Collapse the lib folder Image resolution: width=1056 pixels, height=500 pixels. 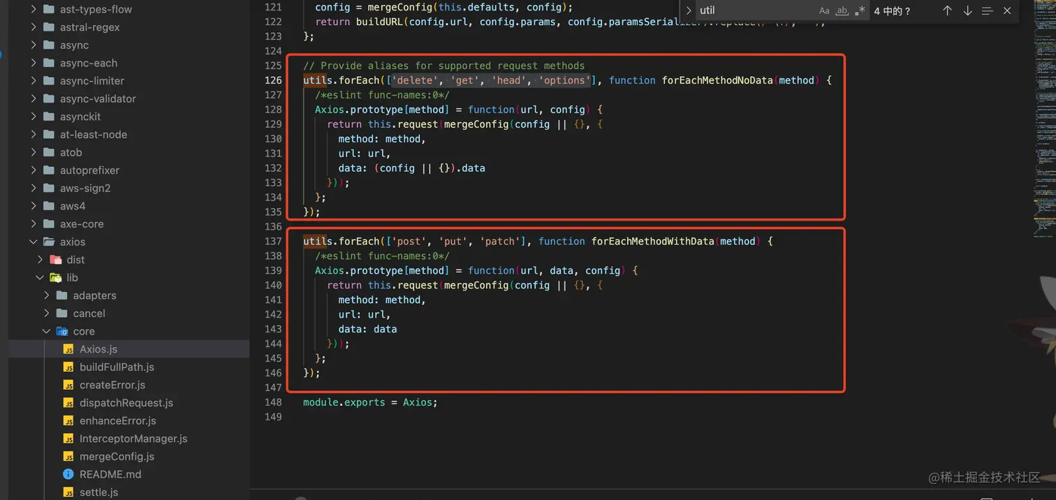pyautogui.click(x=40, y=278)
